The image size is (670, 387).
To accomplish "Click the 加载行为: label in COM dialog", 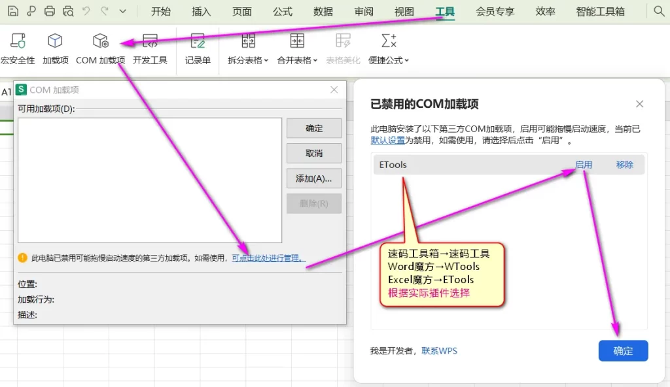I will tap(36, 299).
